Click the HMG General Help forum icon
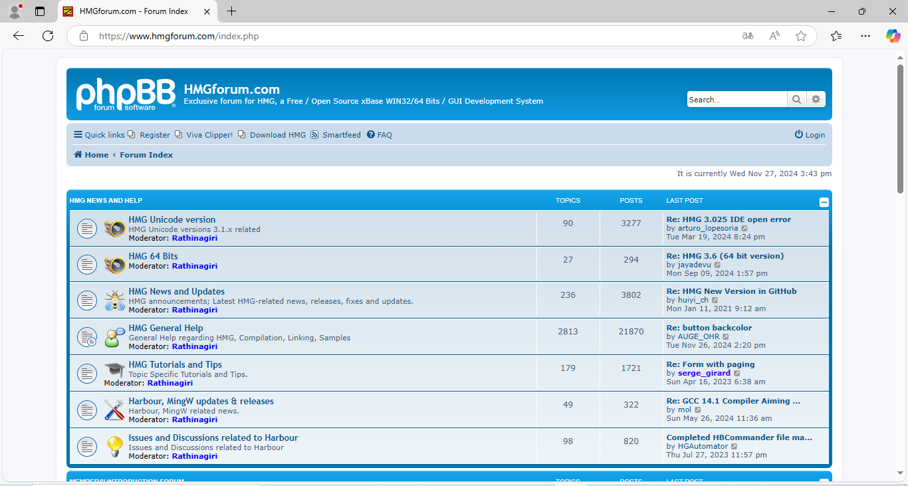 coord(114,337)
